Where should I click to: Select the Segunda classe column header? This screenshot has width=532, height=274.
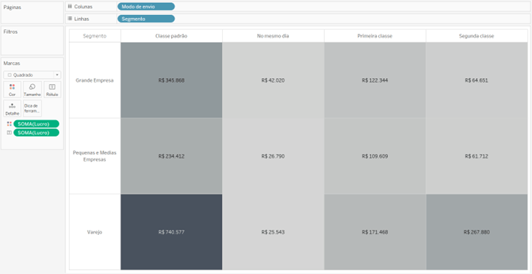(476, 36)
